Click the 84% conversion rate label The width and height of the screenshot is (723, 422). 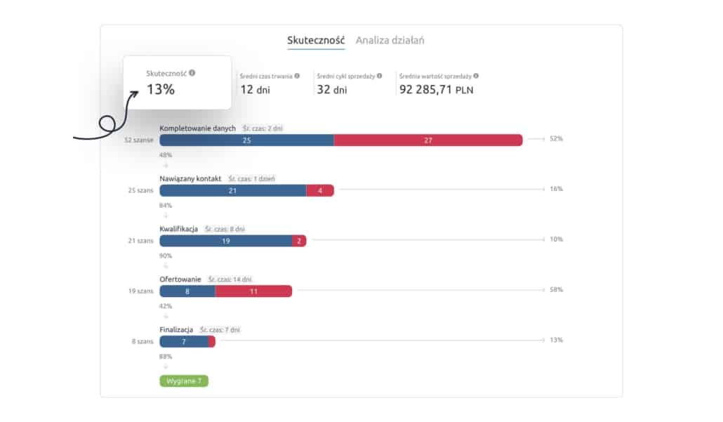point(166,205)
